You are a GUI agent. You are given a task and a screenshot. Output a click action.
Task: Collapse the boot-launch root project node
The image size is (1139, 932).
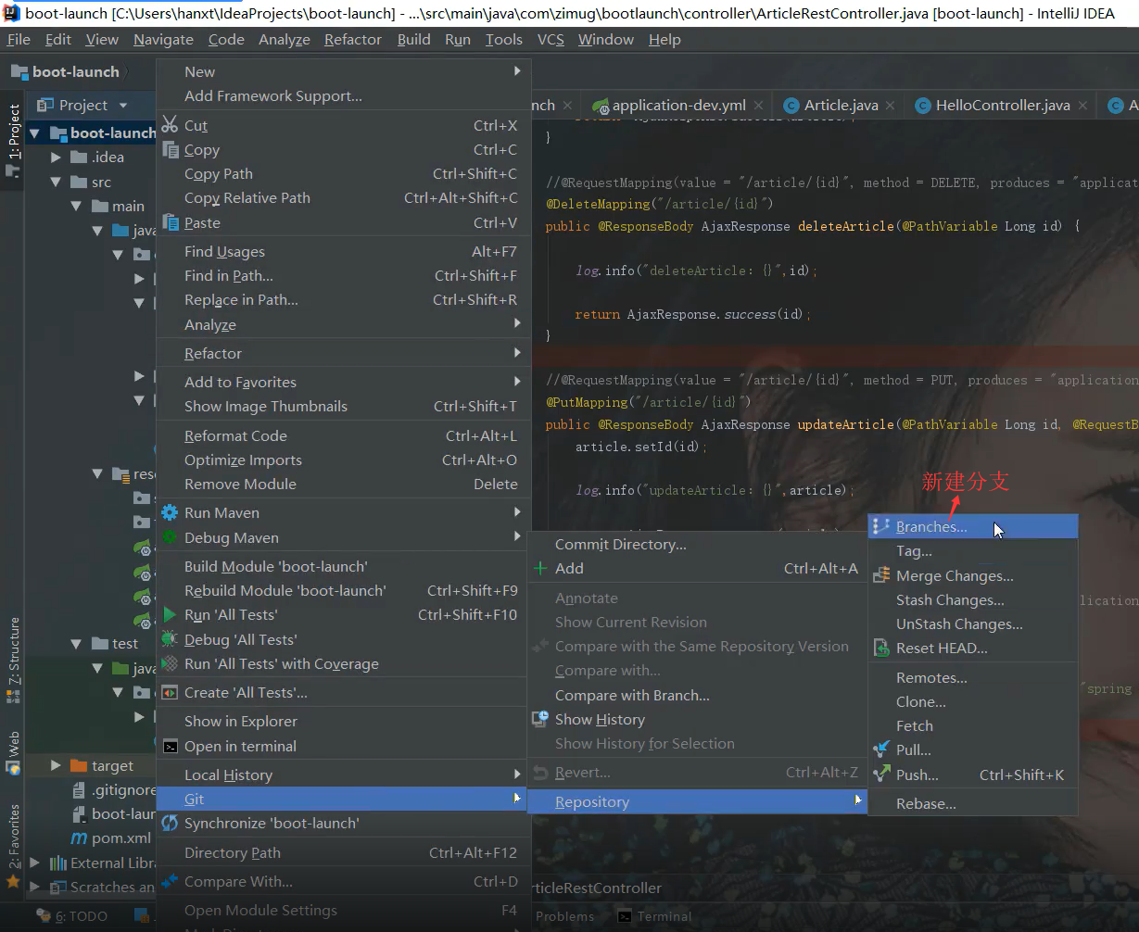tap(35, 132)
